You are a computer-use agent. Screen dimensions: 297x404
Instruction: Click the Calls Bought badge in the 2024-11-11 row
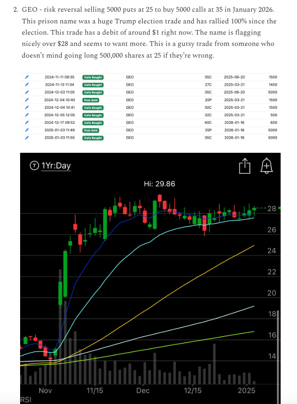93,77
